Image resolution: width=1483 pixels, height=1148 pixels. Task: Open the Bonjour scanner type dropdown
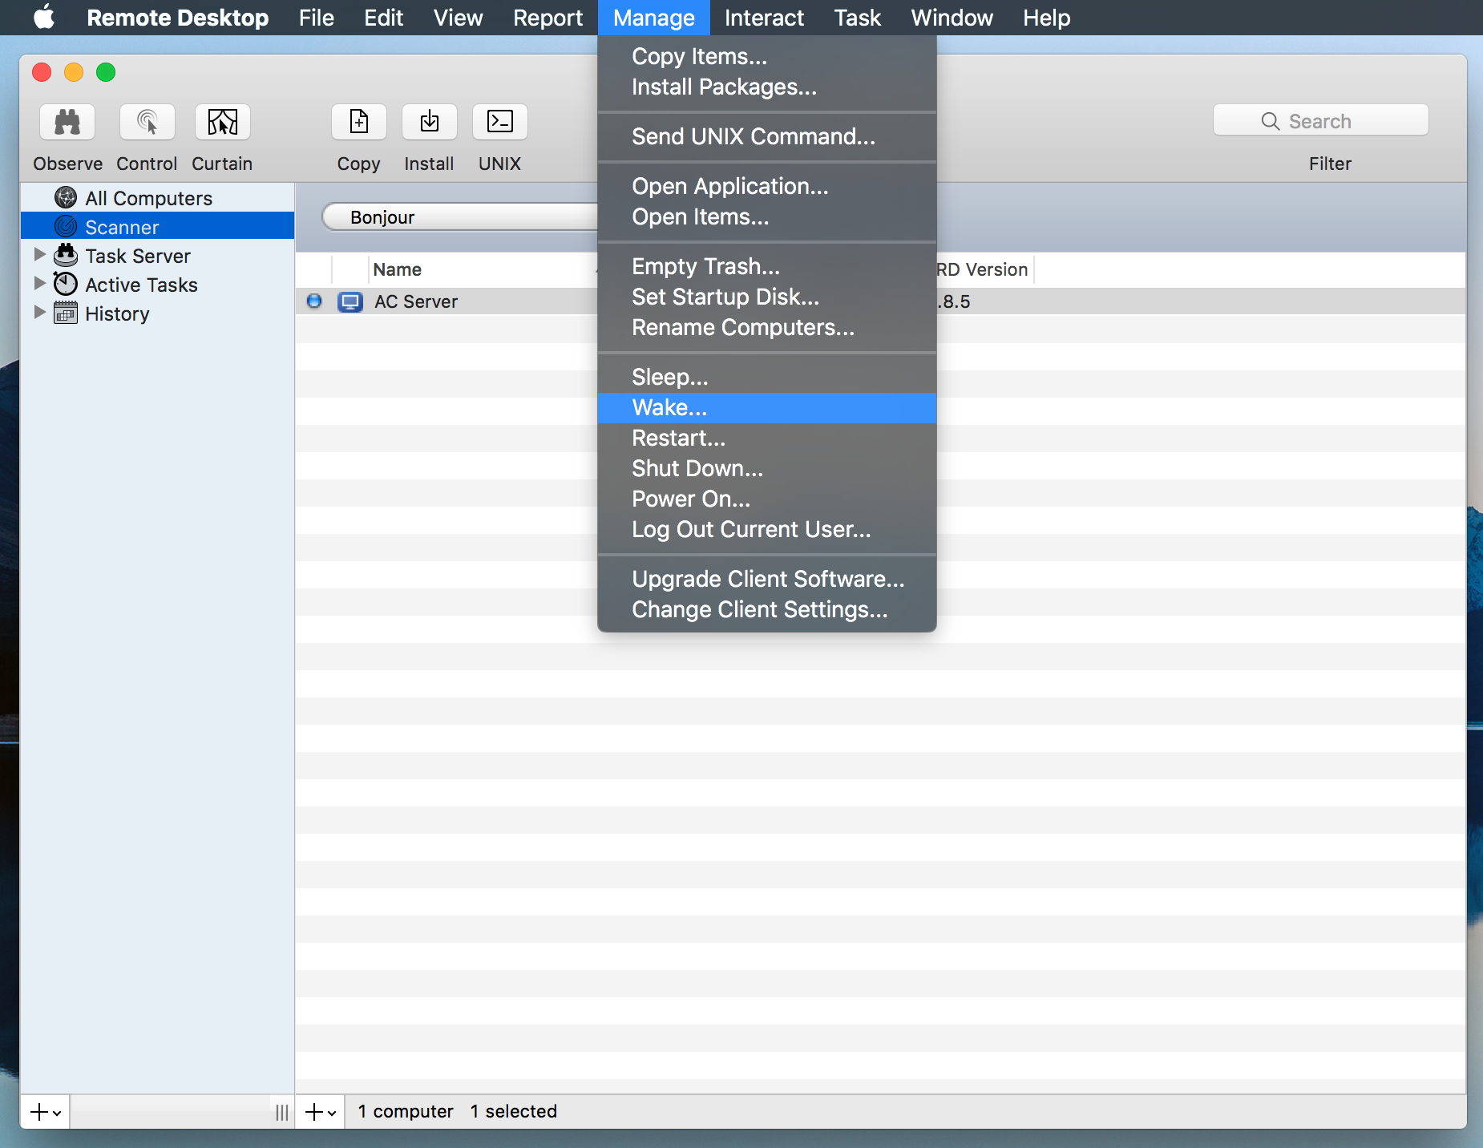point(460,217)
